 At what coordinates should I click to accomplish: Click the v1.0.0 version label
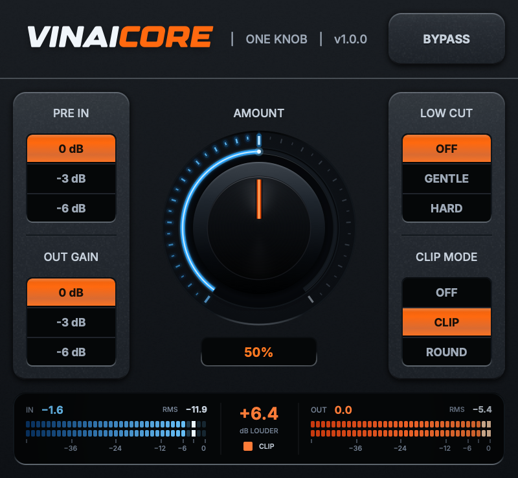(350, 40)
